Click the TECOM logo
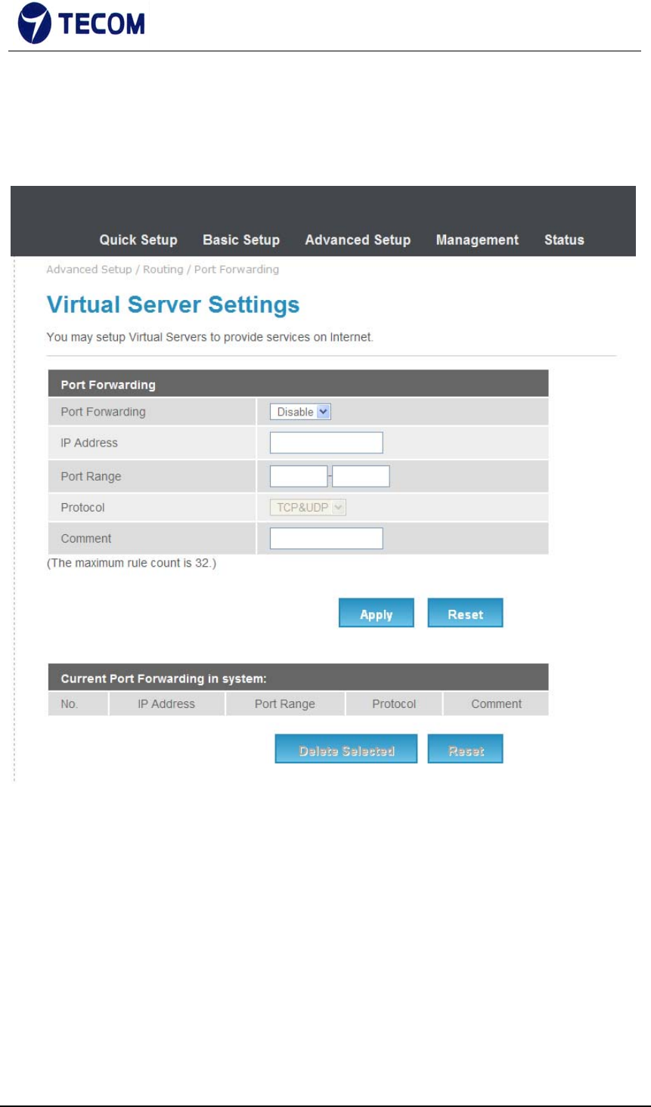The height and width of the screenshot is (1107, 651). point(82,23)
